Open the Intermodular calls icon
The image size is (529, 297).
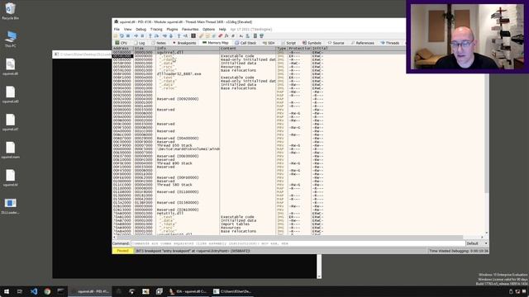pos(248,35)
